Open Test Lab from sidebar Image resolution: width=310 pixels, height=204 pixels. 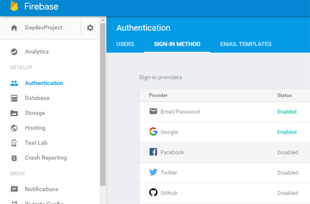point(36,143)
